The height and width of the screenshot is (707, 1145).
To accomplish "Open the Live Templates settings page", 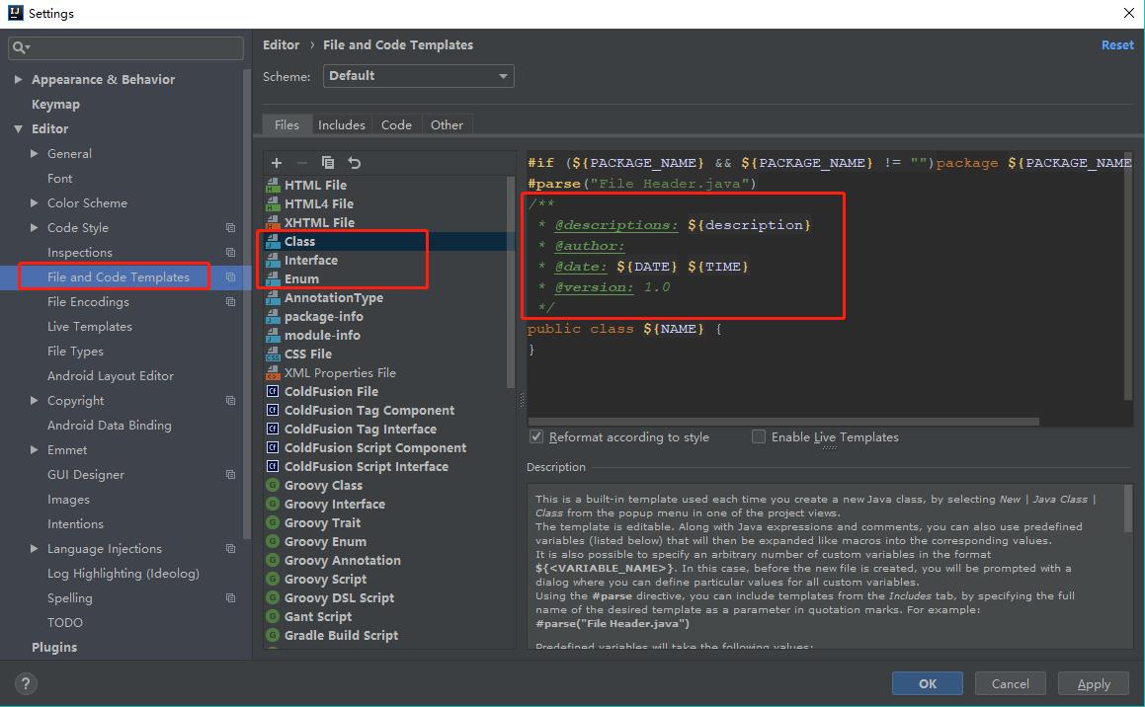I will [90, 327].
